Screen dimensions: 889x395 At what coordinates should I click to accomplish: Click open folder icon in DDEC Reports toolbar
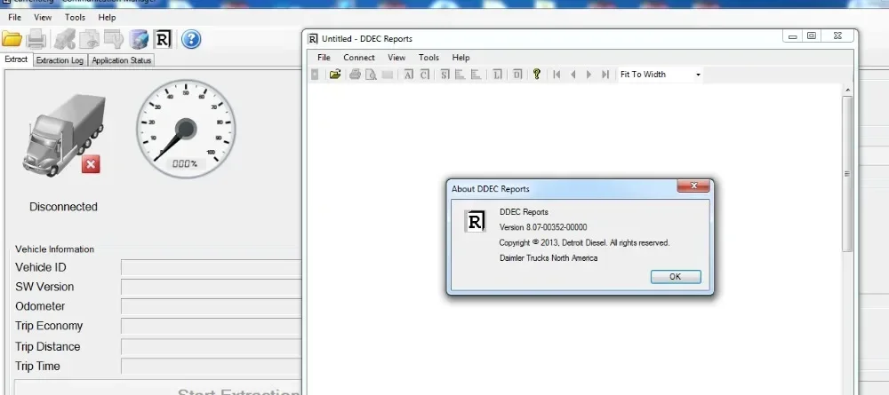pos(335,75)
